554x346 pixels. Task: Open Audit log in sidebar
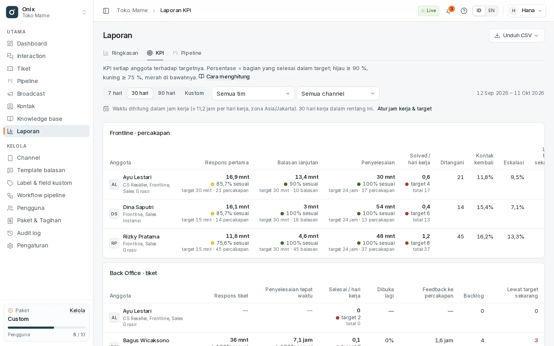(x=46, y=233)
